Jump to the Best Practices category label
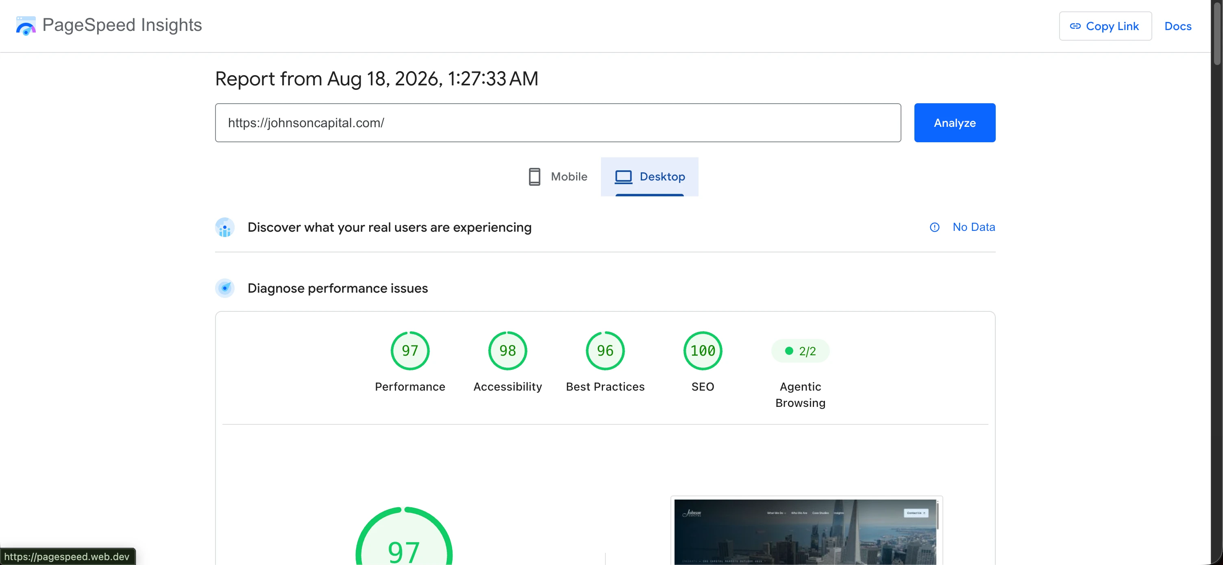 click(x=605, y=387)
